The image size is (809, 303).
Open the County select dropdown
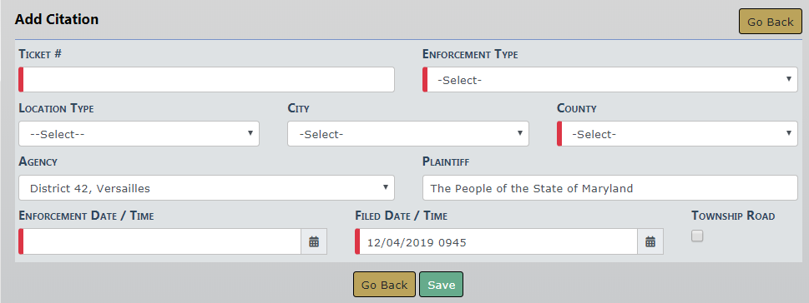[677, 134]
